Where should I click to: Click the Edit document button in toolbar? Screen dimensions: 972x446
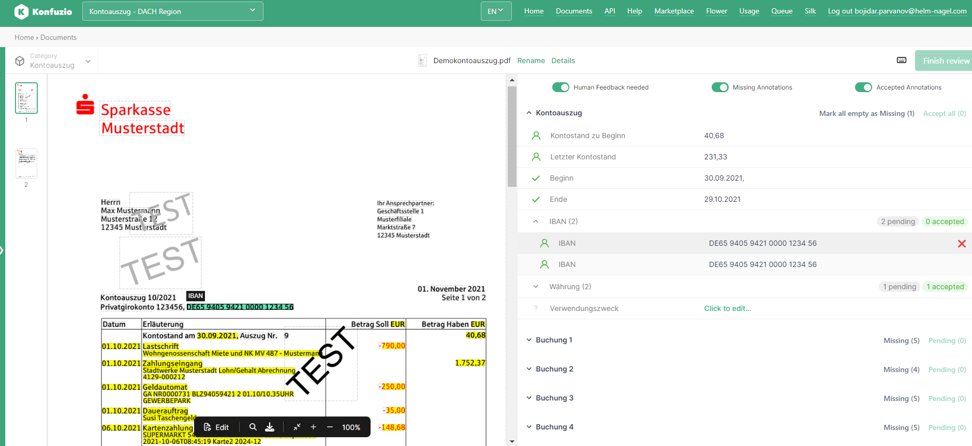[x=216, y=427]
